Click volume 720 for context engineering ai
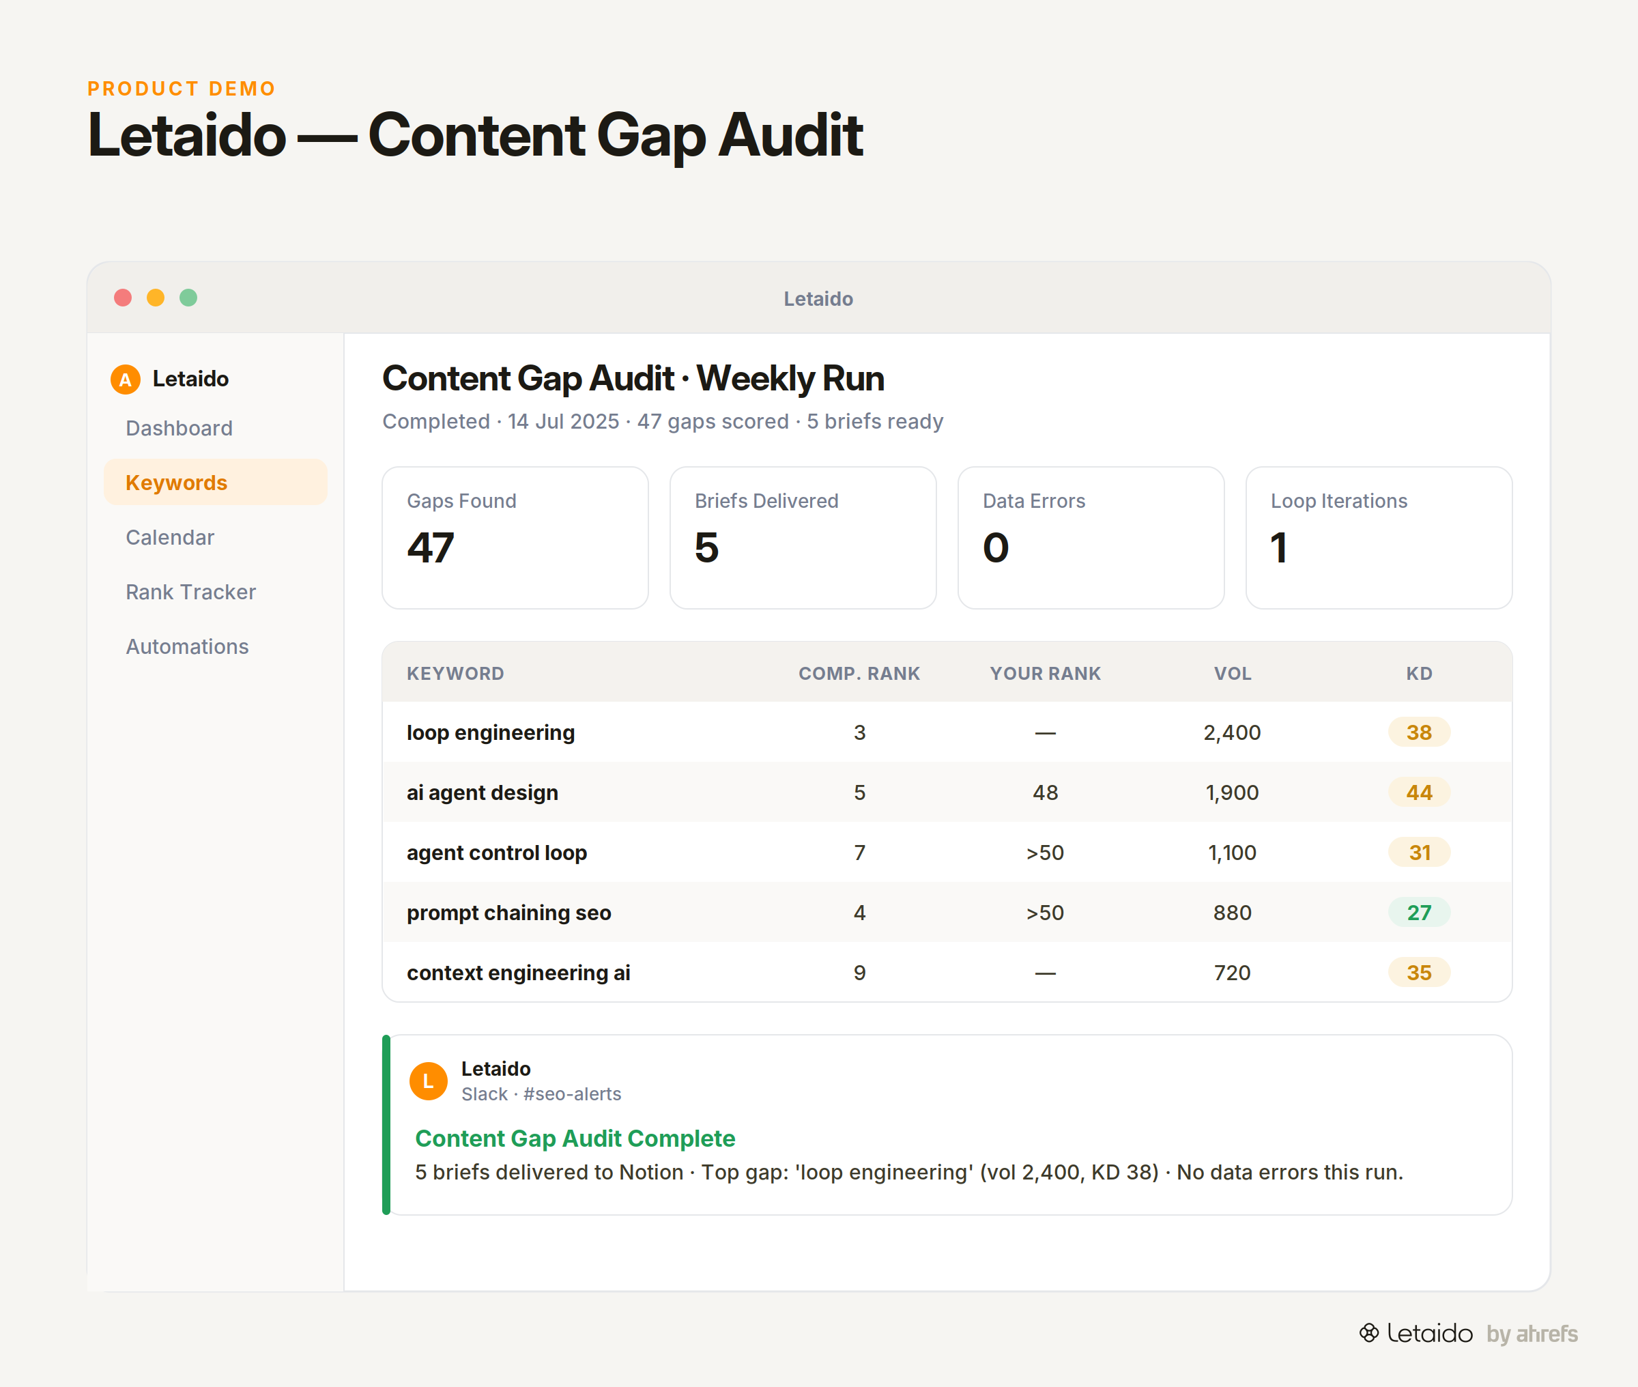1638x1387 pixels. (1232, 973)
